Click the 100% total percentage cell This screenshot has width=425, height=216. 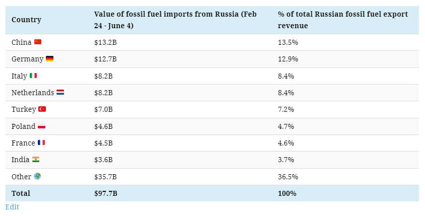tap(287, 193)
